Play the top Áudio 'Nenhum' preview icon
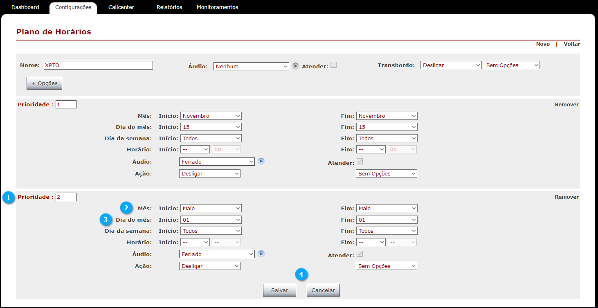Image resolution: width=598 pixels, height=308 pixels. pos(296,66)
